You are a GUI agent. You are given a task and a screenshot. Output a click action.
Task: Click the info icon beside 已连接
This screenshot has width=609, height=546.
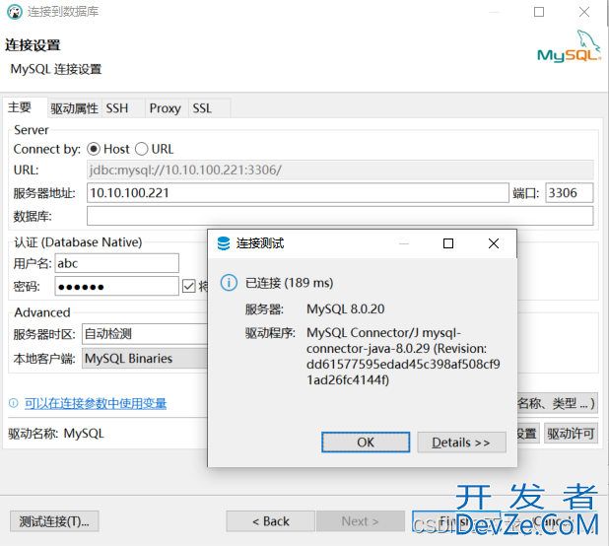coord(229,283)
